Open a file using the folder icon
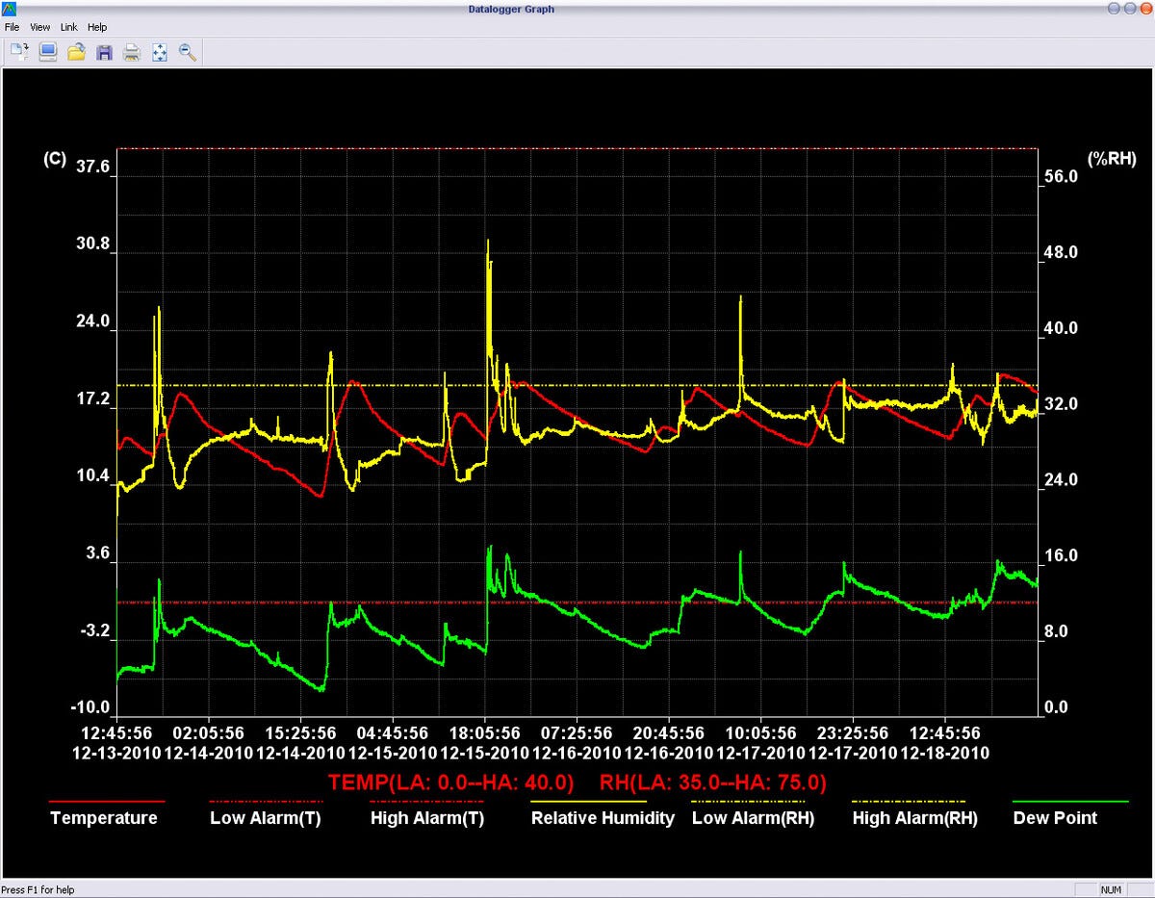Image resolution: width=1155 pixels, height=898 pixels. (76, 52)
